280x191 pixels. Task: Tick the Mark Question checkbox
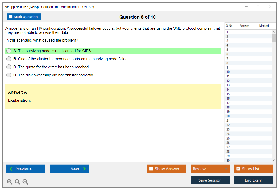point(11,17)
